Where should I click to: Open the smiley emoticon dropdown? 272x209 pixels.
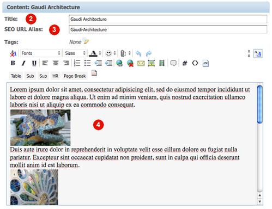tap(110, 53)
